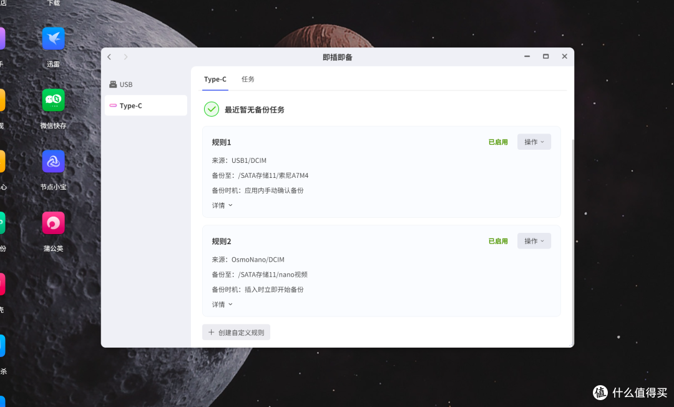Open the 操作 dropdown for 规则2

tap(534, 241)
